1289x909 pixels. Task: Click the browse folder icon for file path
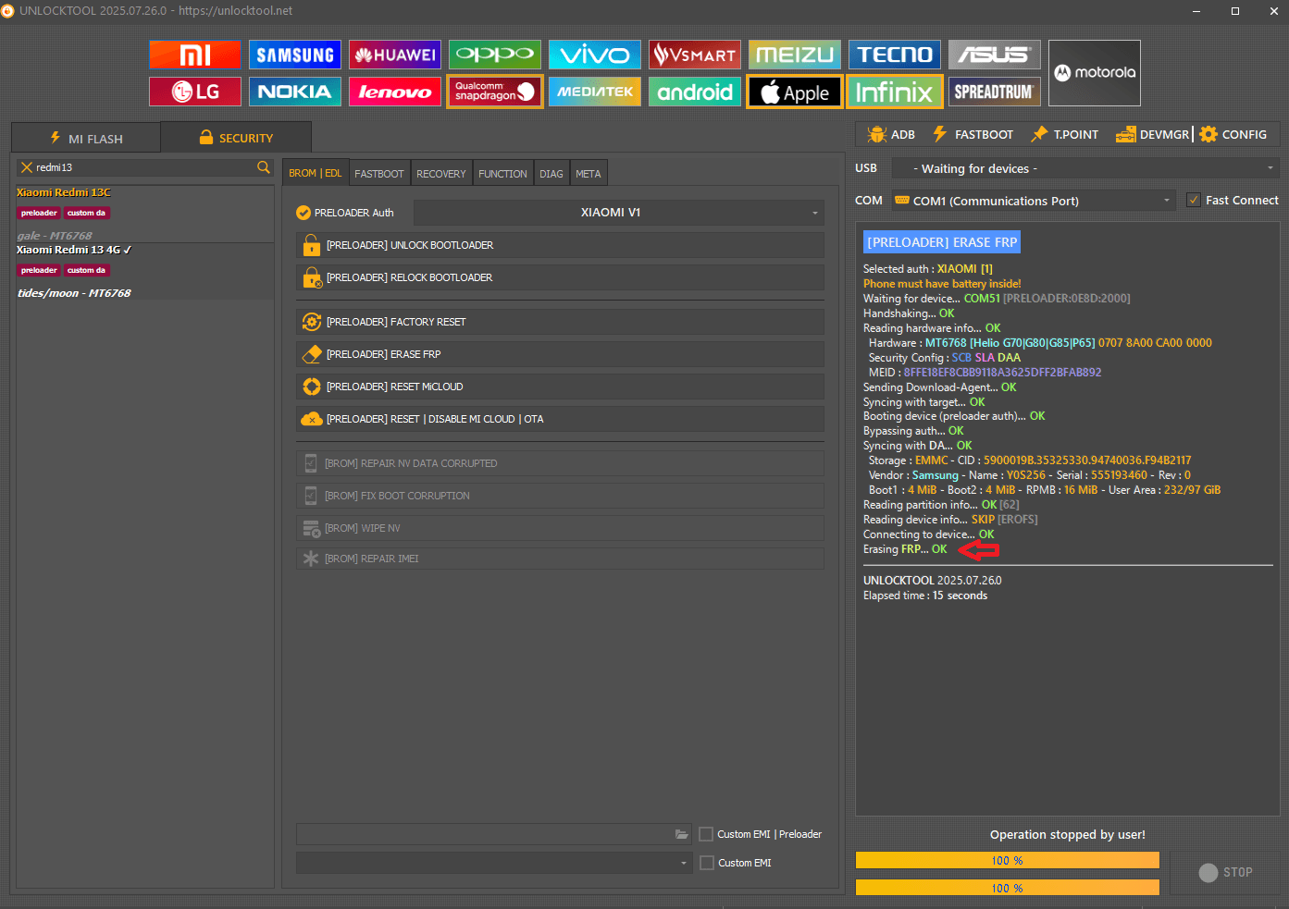coord(682,834)
